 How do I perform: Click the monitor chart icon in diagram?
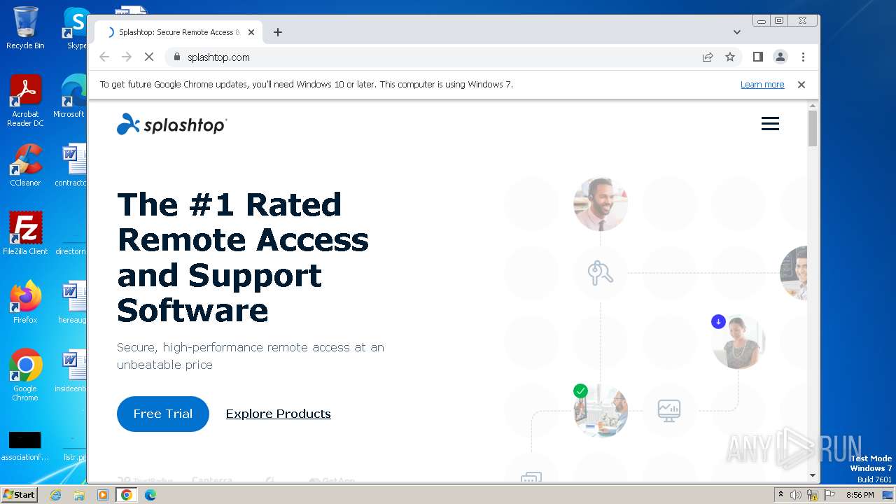tap(669, 410)
